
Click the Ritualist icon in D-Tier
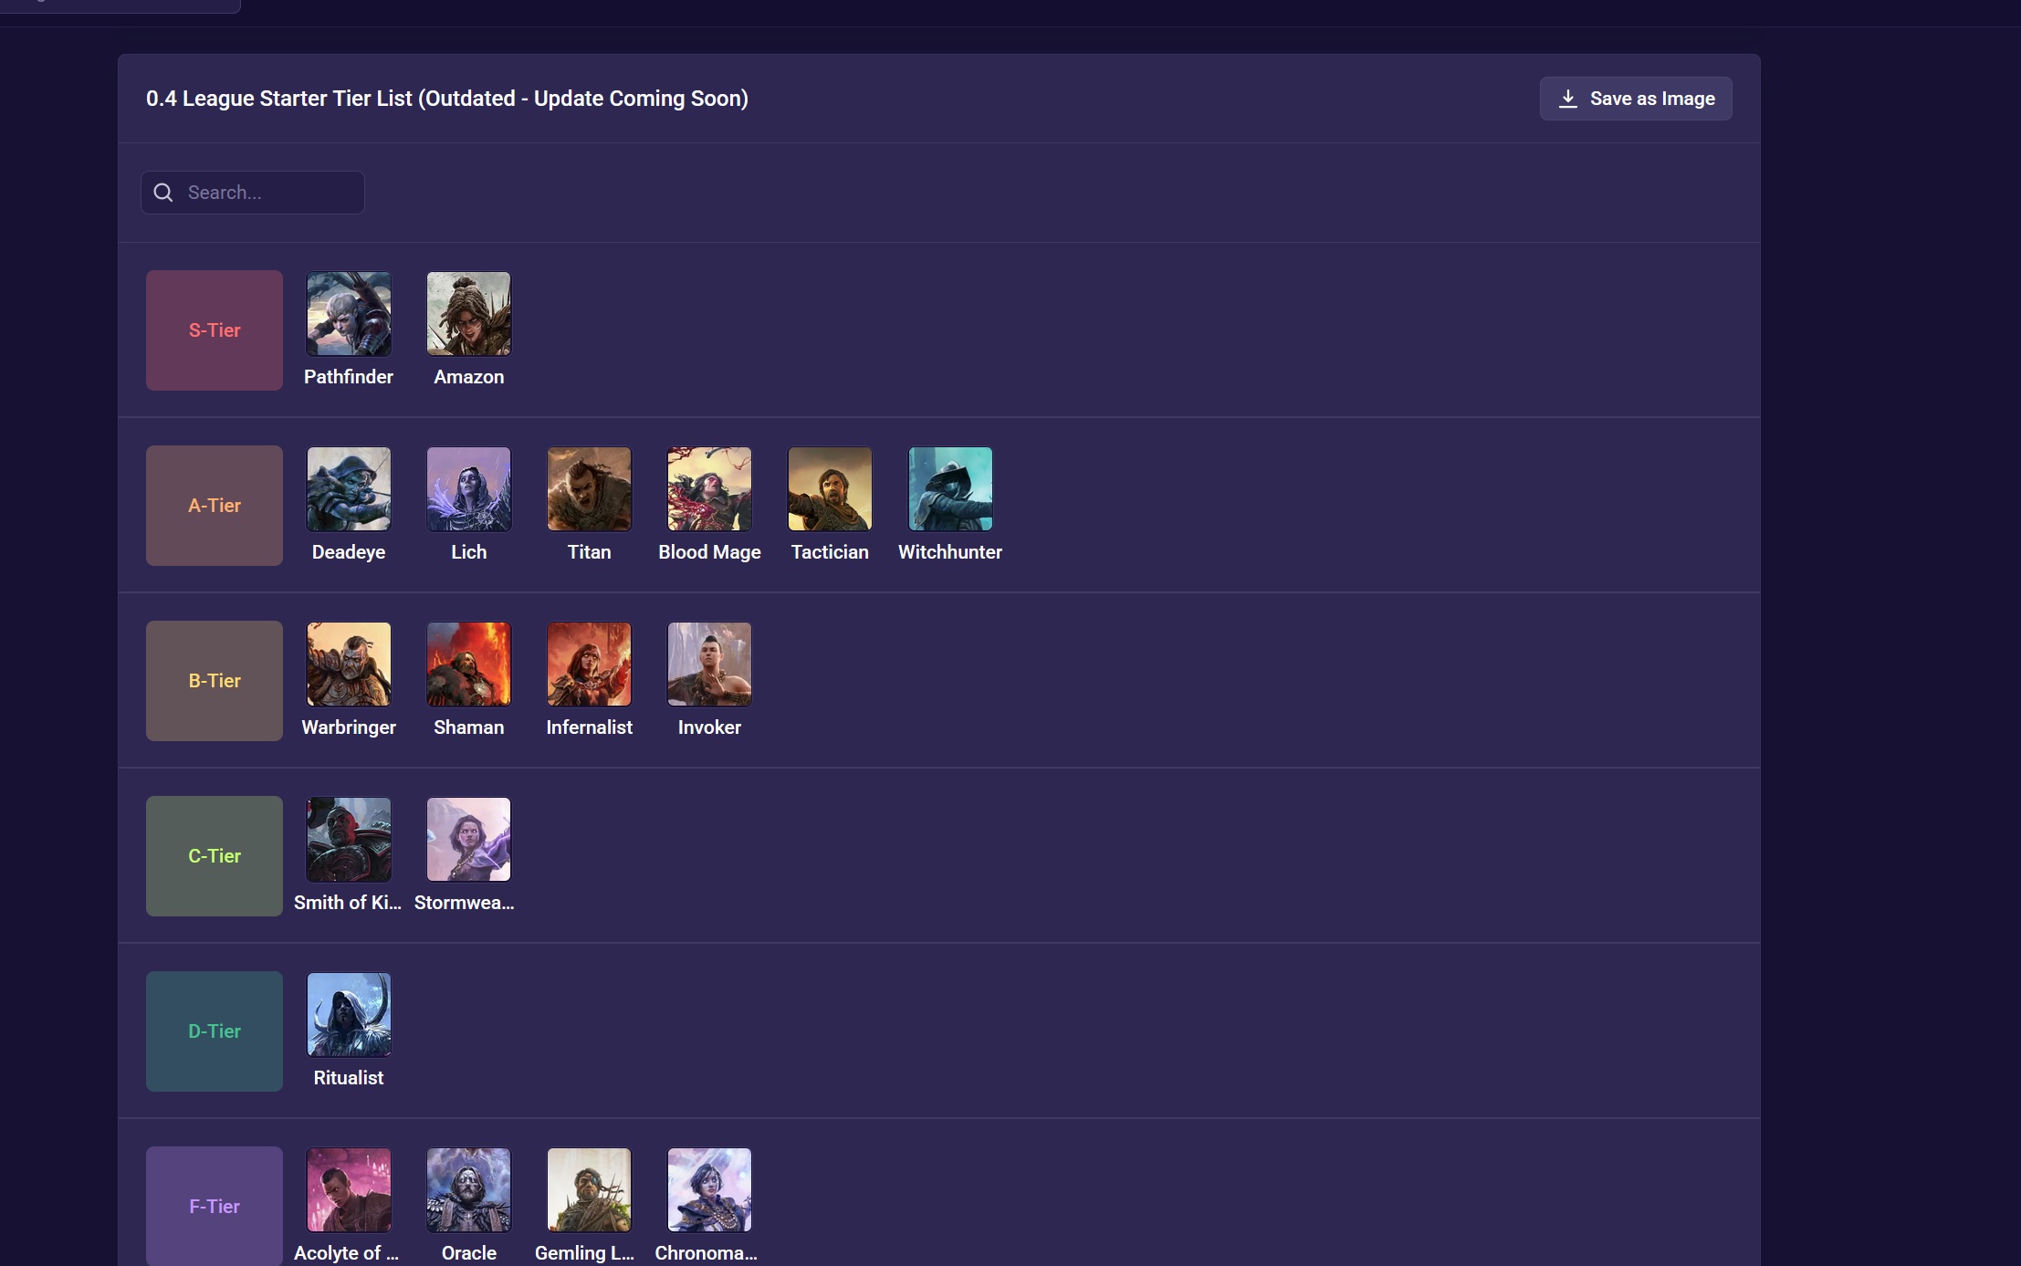tap(349, 1014)
